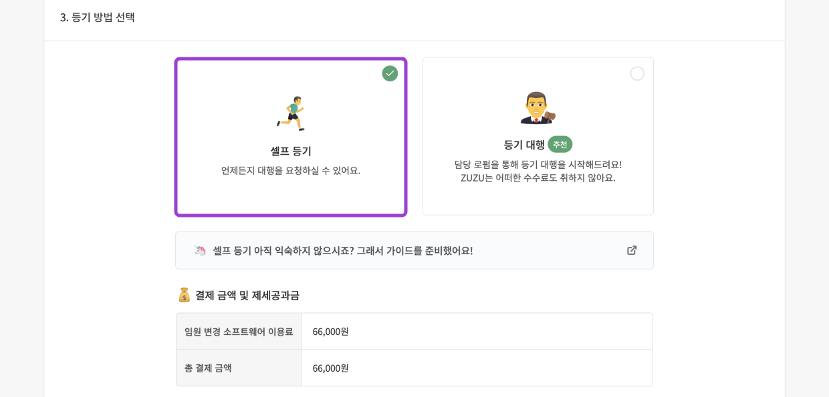Viewport: 829px width, 397px height.
Task: Expand the self-registration guide banner
Action: (414, 250)
